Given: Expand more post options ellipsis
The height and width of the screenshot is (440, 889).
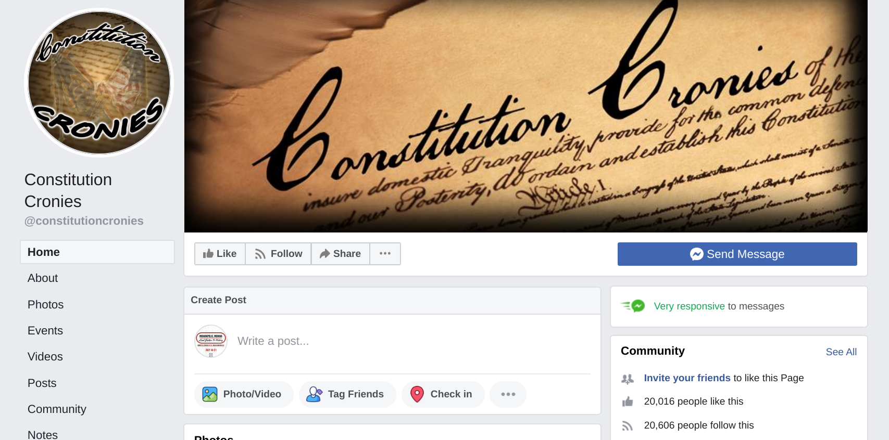Looking at the screenshot, I should click(x=508, y=394).
